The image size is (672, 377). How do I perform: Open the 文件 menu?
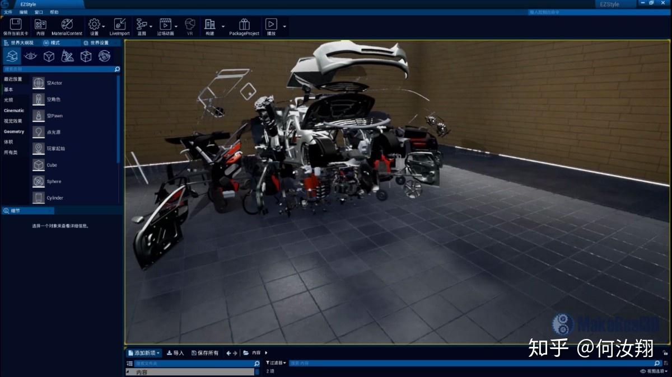(x=9, y=12)
